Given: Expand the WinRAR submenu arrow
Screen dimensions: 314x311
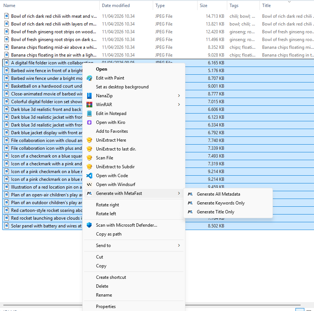Looking at the screenshot, I should coord(179,104).
